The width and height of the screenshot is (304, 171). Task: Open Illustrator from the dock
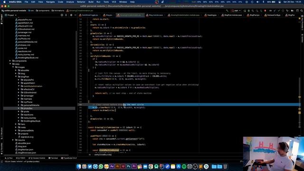click(x=117, y=166)
